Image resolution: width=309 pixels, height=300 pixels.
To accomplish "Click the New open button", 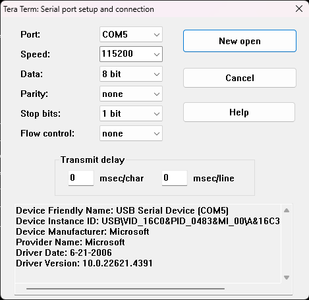I will pyautogui.click(x=240, y=41).
